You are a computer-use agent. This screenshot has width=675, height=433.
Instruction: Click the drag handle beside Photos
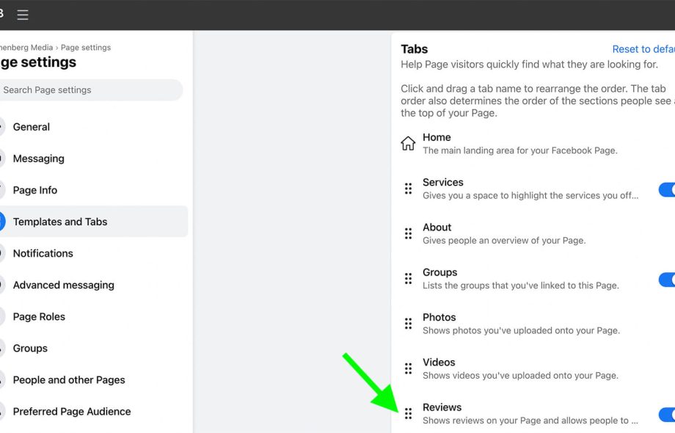(x=408, y=324)
